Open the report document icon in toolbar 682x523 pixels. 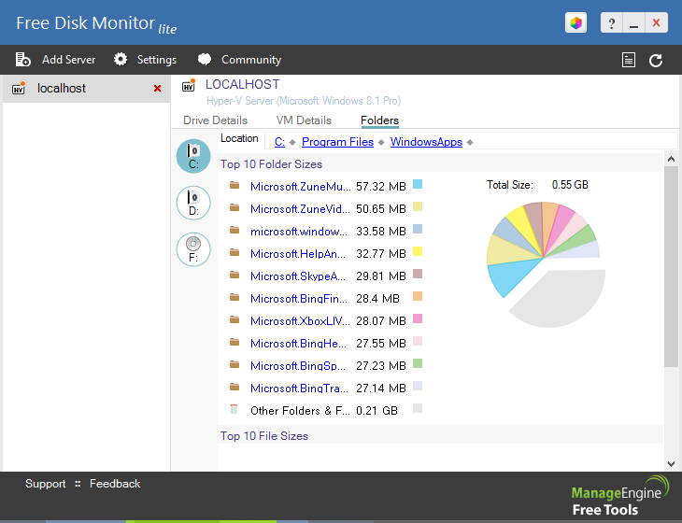tap(629, 60)
